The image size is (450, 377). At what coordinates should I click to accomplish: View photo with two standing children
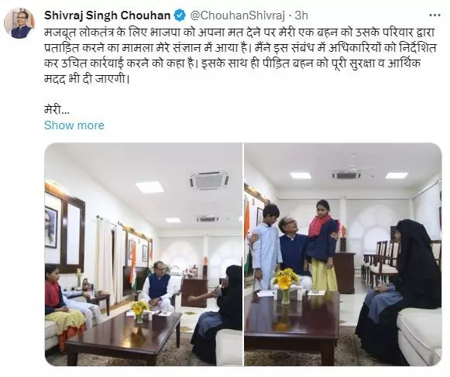pyautogui.click(x=343, y=255)
